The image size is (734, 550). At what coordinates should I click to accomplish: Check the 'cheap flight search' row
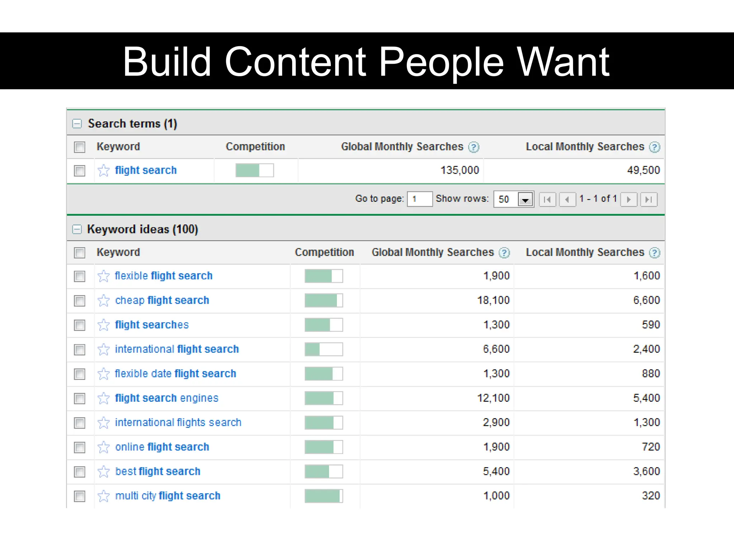click(x=80, y=301)
